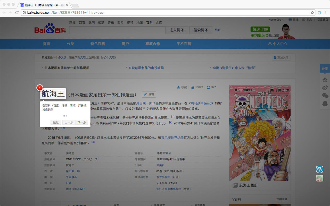Click the 搜索词条 button
330x206 pixels.
point(201,30)
